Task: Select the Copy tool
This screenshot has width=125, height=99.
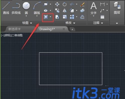Action: [57, 11]
